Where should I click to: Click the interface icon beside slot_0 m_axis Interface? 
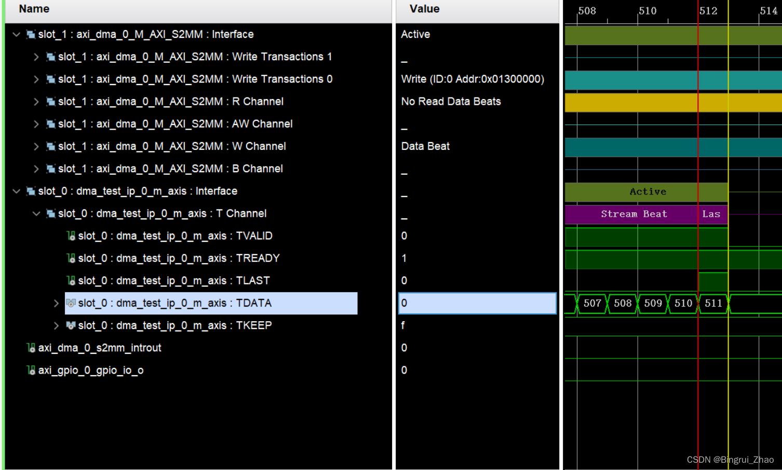[x=31, y=191]
